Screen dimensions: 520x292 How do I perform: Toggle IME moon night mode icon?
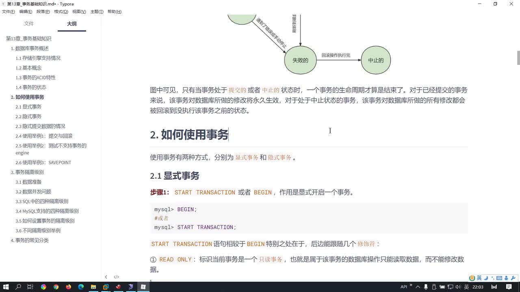point(486,278)
